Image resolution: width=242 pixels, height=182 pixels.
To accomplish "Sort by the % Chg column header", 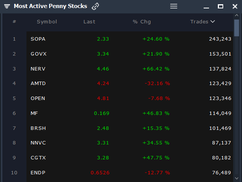I will (142, 21).
